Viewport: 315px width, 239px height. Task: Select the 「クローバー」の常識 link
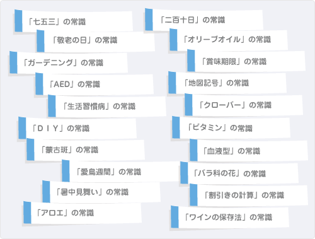pos(244,105)
